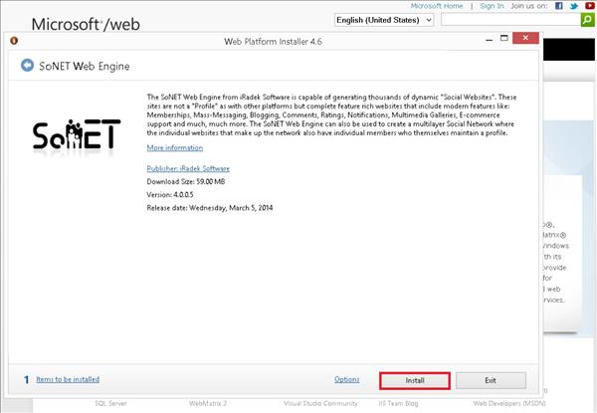
Task: Click the Release date: Wednesday, March 5, 2014 text
Action: tap(210, 208)
